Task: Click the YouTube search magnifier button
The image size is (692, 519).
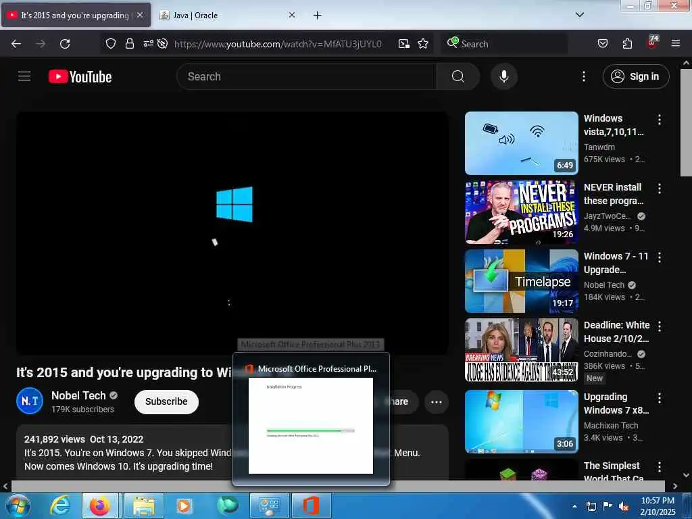Action: click(458, 76)
